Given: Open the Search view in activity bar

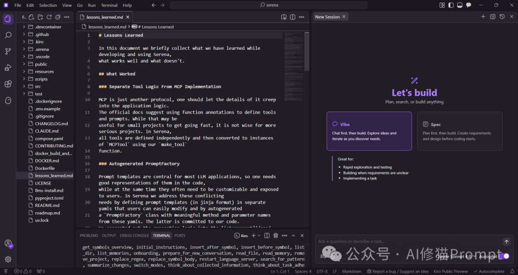Looking at the screenshot, I should tap(8, 35).
